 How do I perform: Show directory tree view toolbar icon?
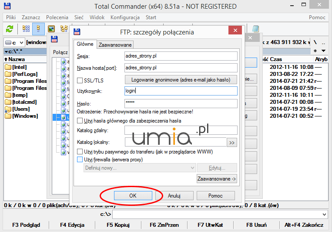pyautogui.click(x=64, y=29)
